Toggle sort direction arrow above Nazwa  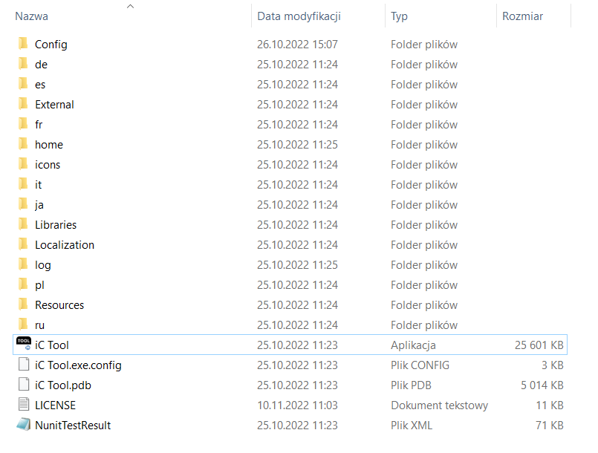coord(131,6)
